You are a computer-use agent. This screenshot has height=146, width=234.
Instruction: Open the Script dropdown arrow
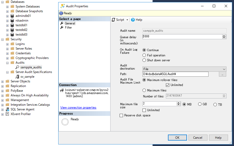127,20
